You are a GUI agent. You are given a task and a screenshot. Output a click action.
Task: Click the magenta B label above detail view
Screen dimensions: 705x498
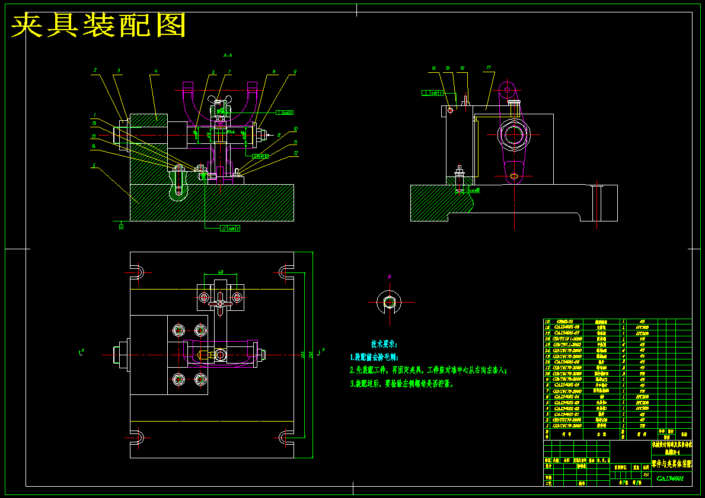coord(390,277)
